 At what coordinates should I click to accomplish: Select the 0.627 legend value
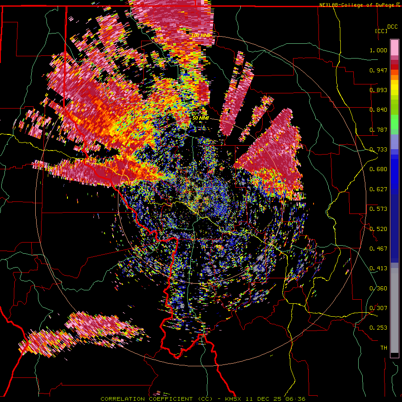point(378,189)
